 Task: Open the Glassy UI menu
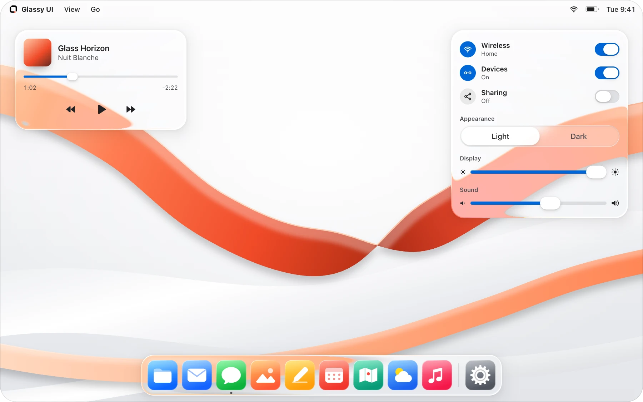pos(37,9)
